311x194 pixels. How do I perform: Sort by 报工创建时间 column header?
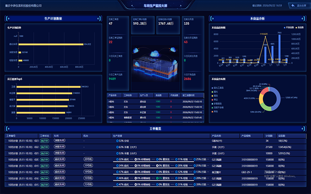click(192, 95)
